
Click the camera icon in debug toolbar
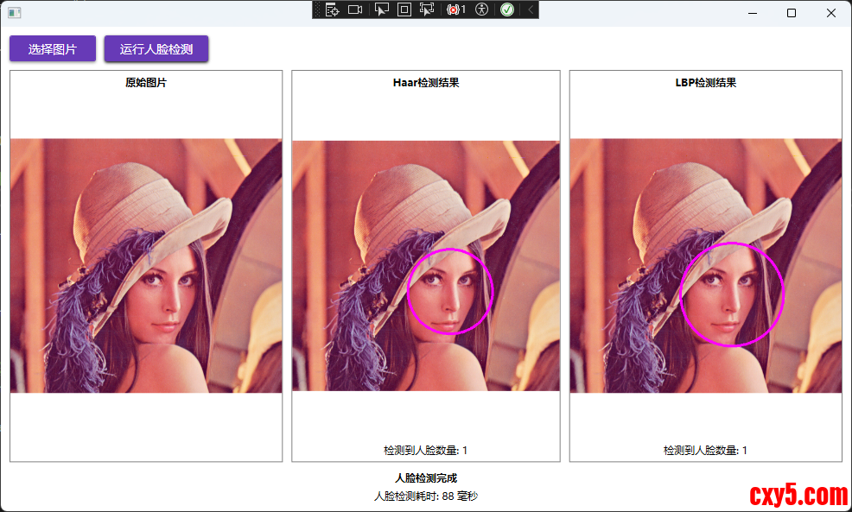coord(355,9)
